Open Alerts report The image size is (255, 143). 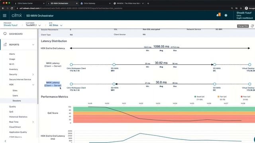12,54
